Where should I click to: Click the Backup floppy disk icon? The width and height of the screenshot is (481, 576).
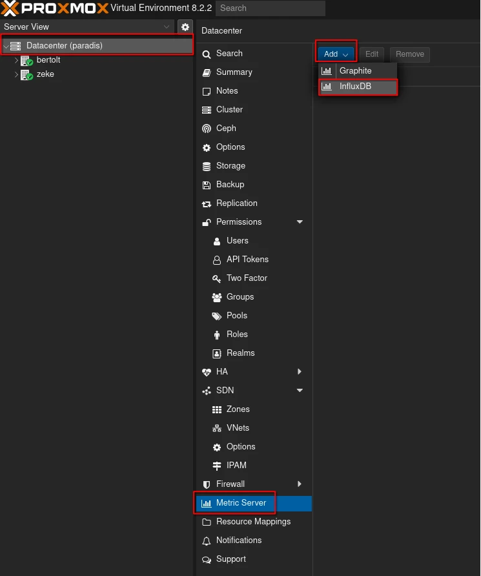coord(207,185)
